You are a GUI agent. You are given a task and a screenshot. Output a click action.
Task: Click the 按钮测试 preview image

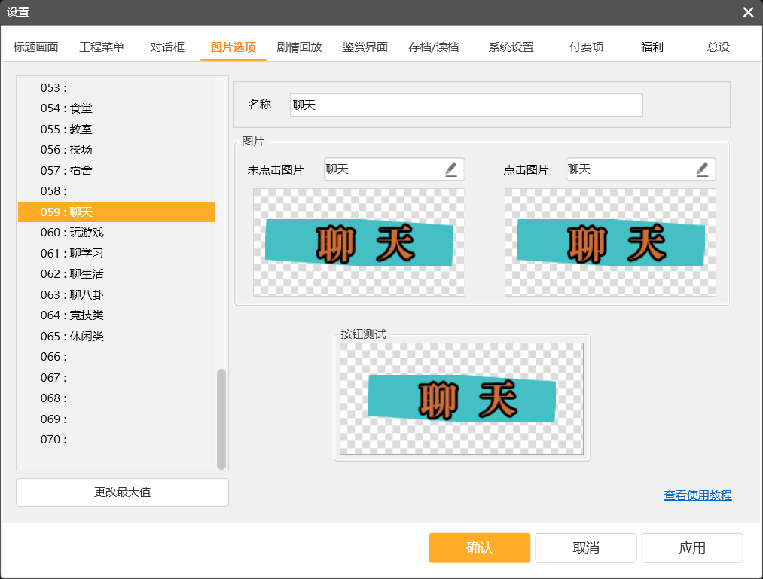(x=461, y=399)
